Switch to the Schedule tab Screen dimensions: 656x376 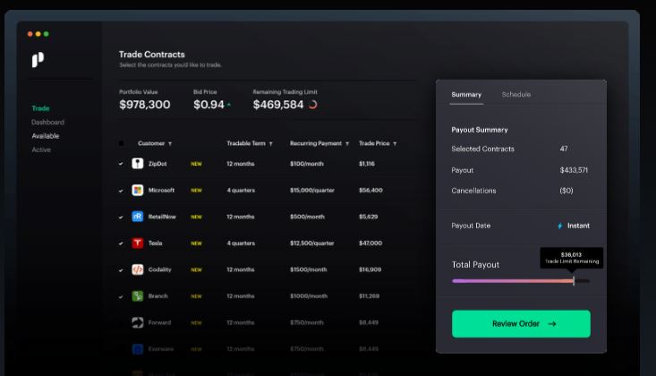pos(515,94)
